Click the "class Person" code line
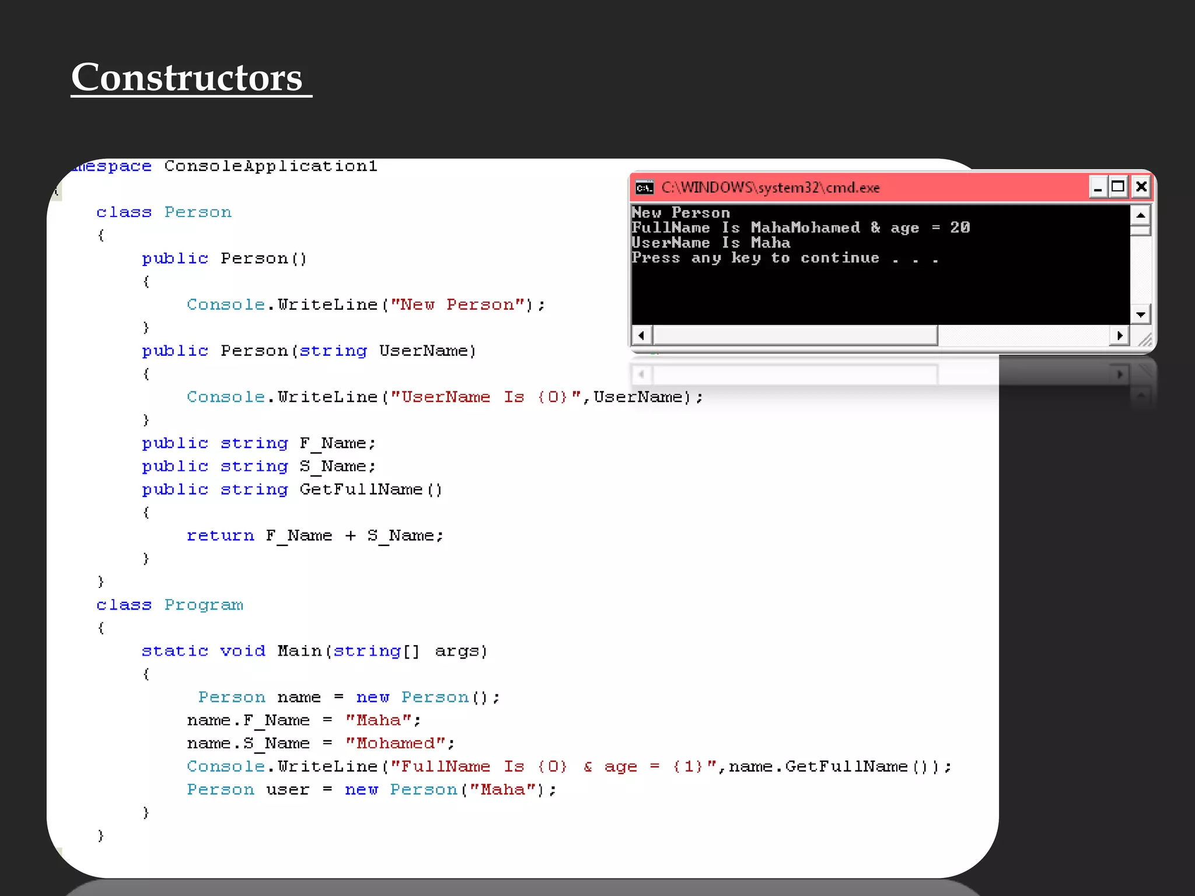1195x896 pixels. click(164, 212)
